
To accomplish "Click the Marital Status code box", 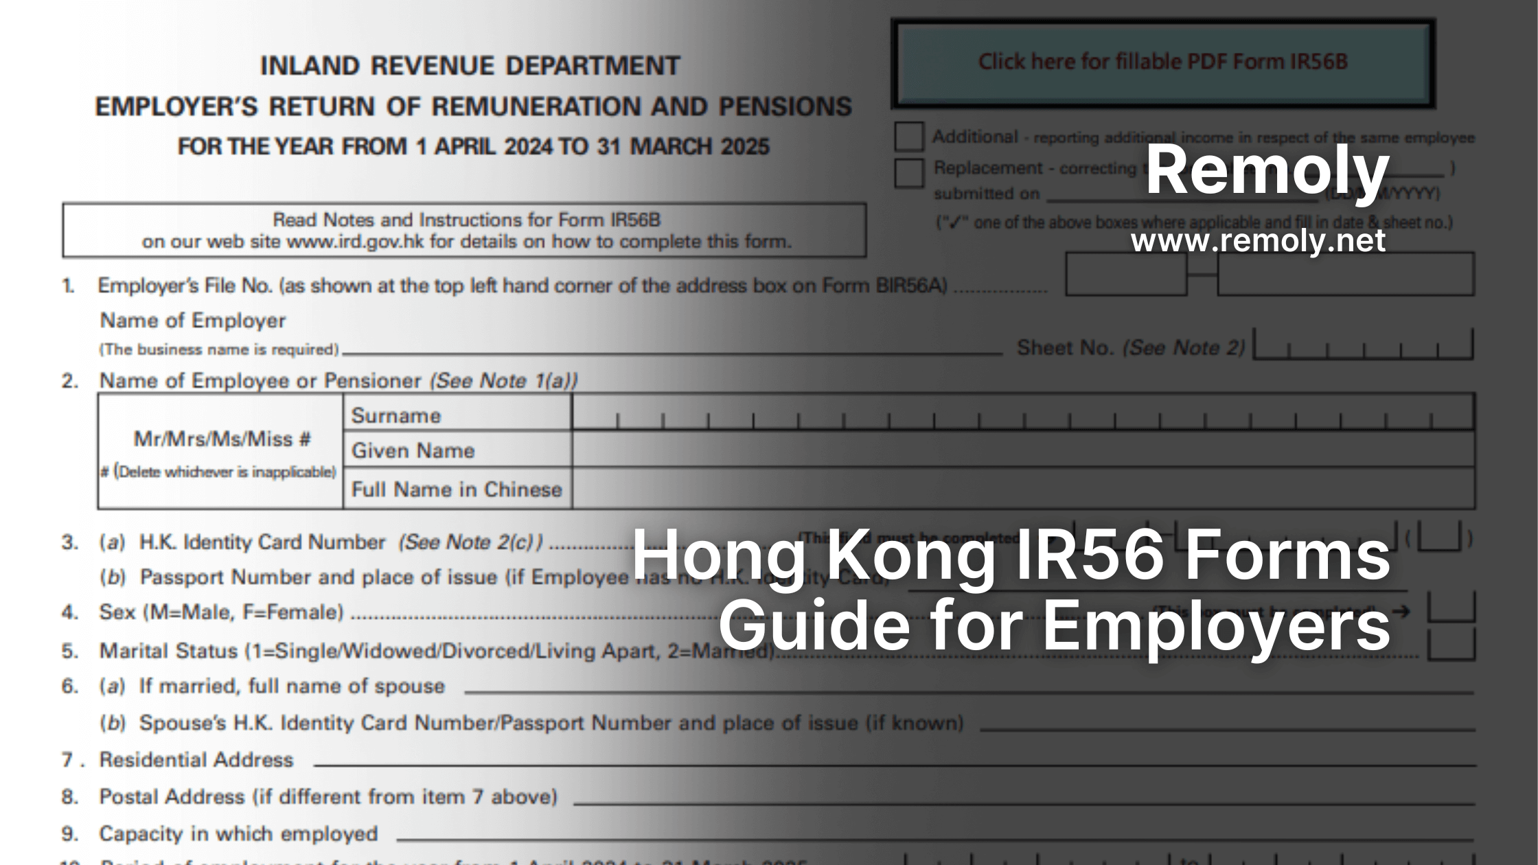I will click(x=1451, y=645).
